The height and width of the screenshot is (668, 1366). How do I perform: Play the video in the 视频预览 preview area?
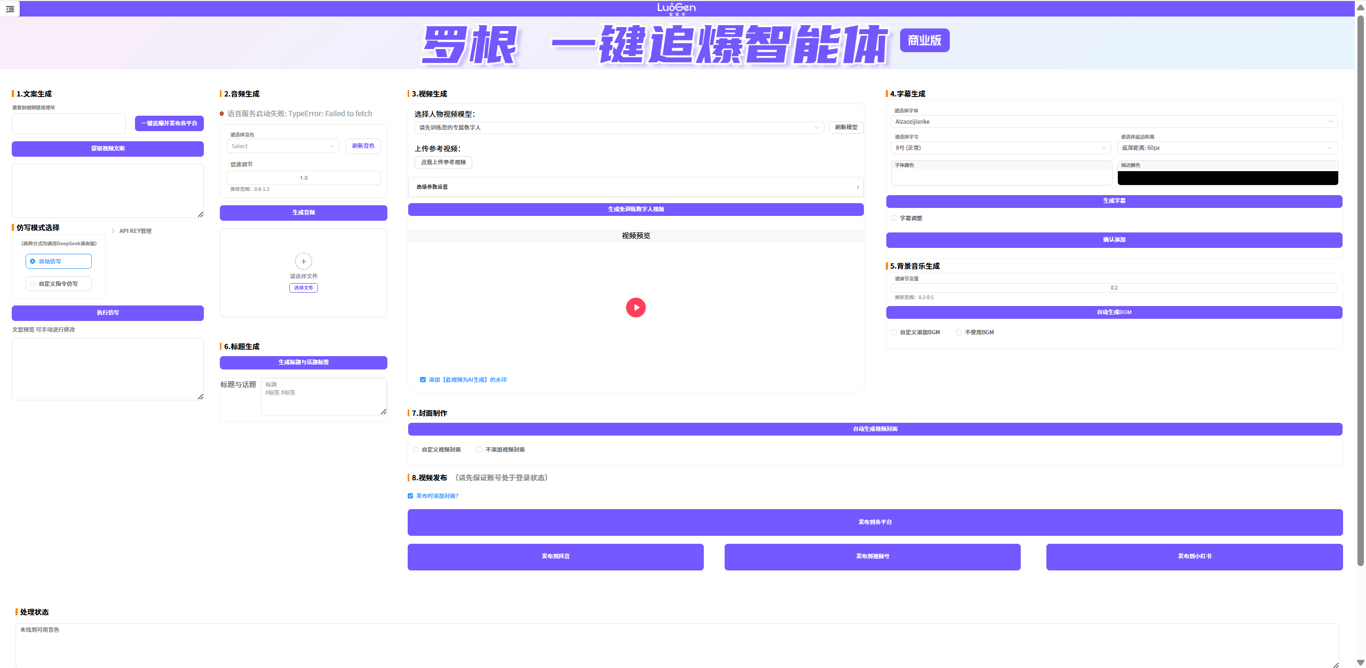point(635,307)
